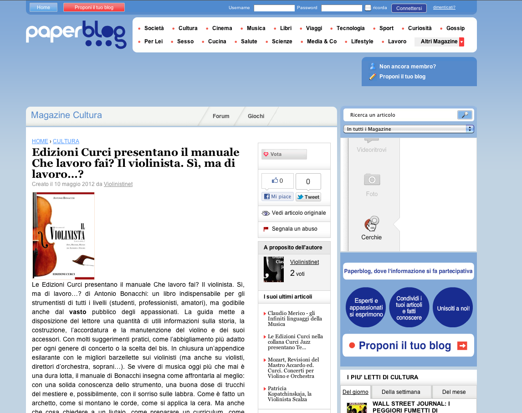This screenshot has height=413, width=522.
Task: Toggle the ricorda checkbox
Action: point(368,8)
